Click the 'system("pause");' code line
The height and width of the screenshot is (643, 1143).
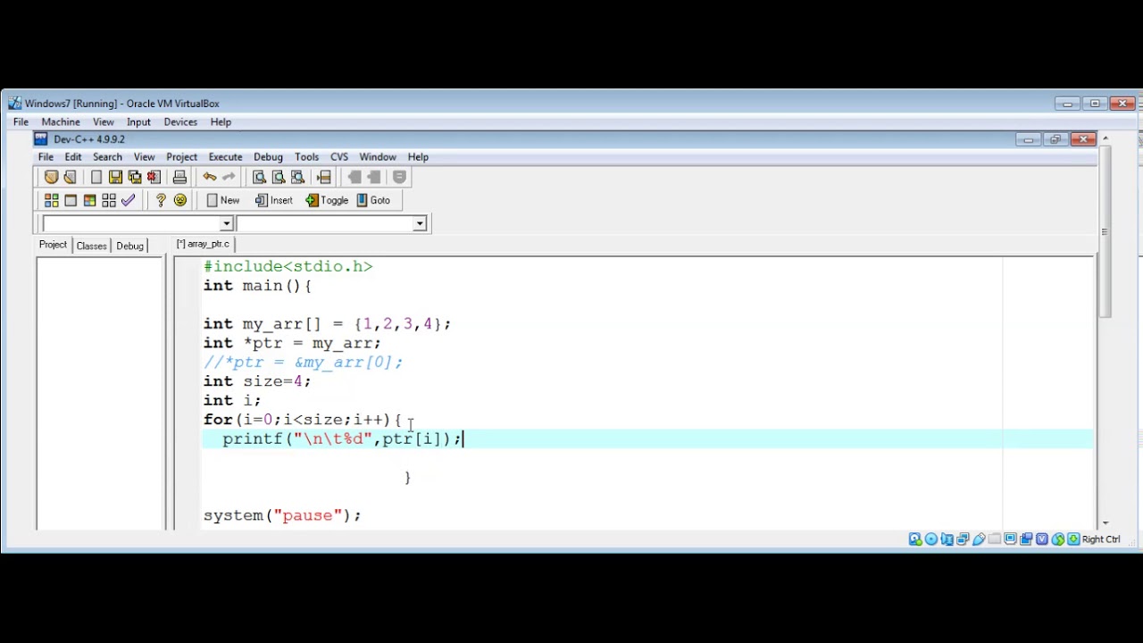point(282,515)
